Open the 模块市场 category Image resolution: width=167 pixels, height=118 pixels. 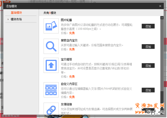point(16,19)
